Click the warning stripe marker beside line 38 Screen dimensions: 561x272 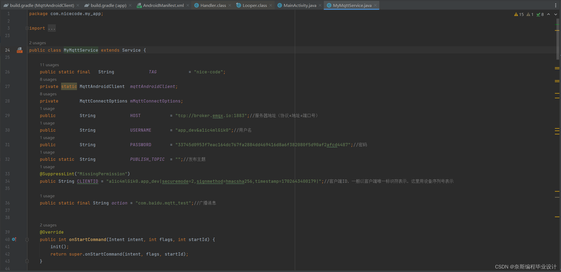[557, 217]
